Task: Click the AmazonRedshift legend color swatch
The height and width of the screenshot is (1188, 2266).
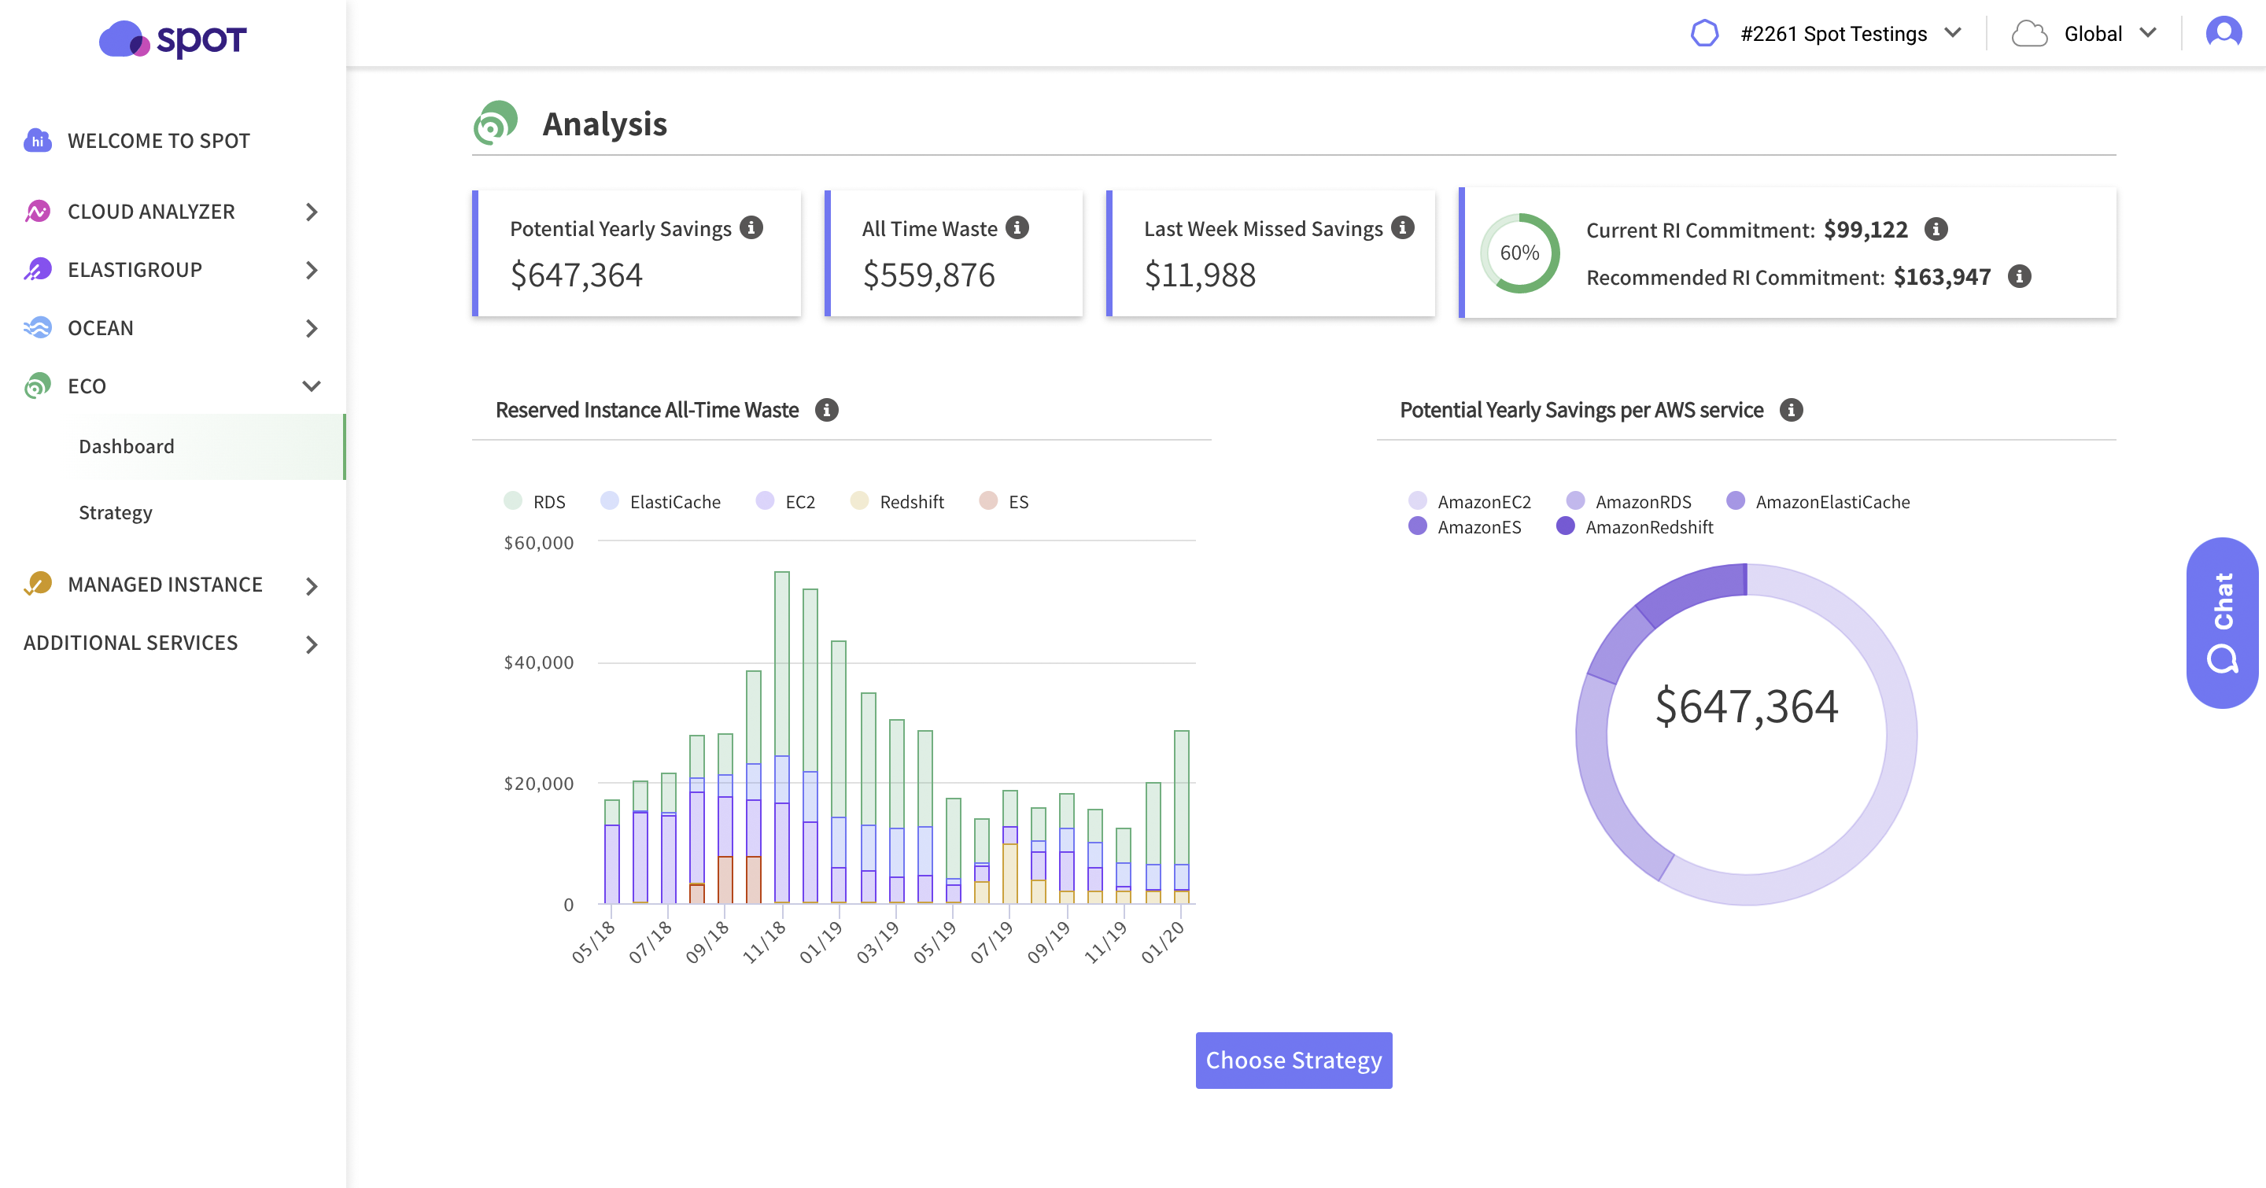Action: 1565,526
